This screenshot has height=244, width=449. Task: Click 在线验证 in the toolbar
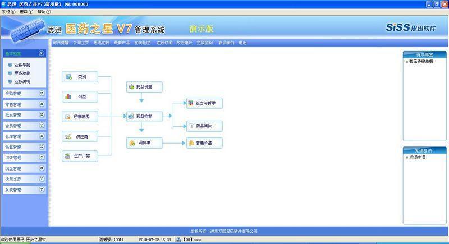143,43
